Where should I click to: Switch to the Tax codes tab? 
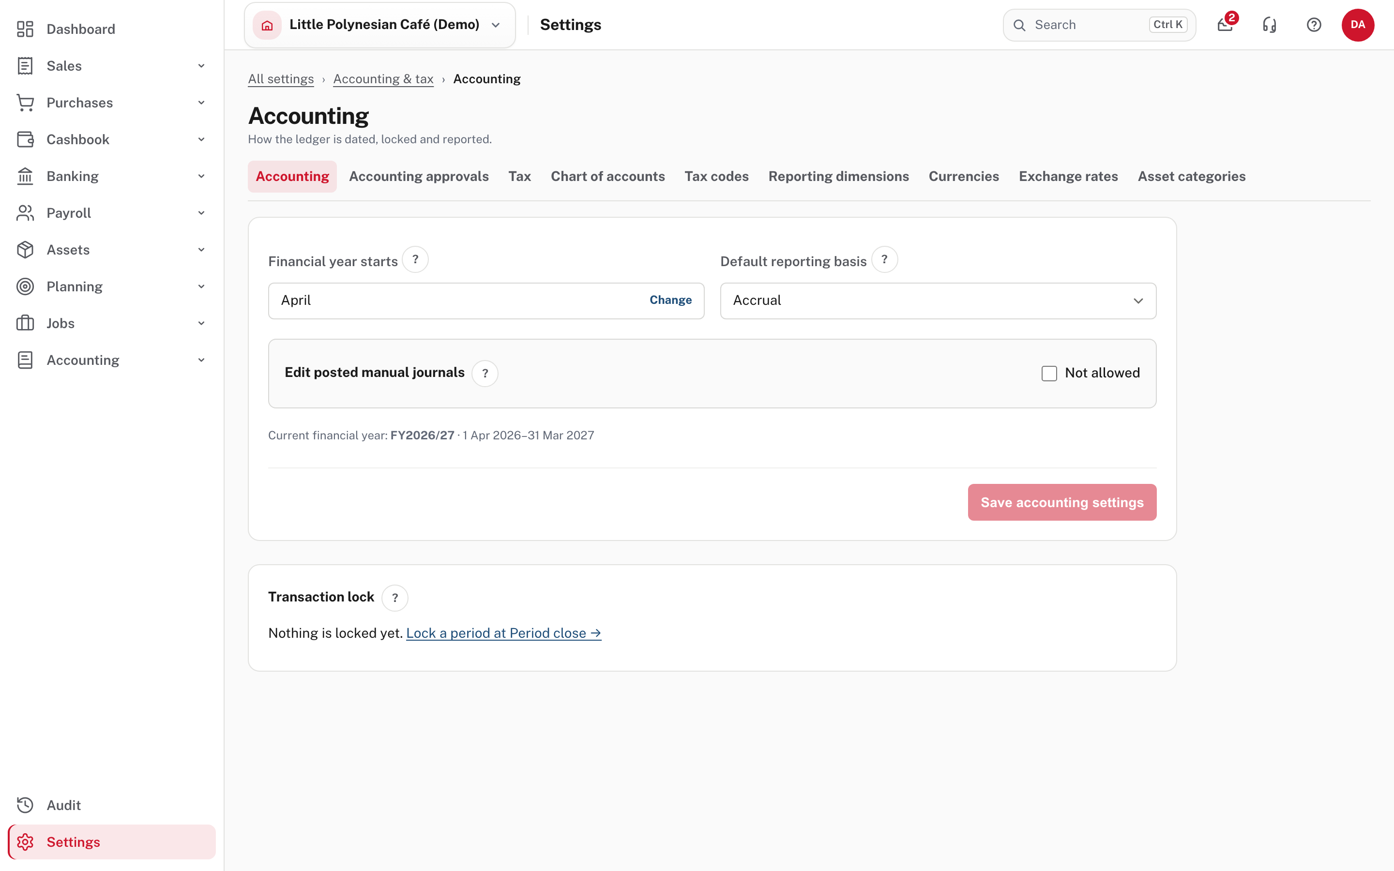(716, 176)
